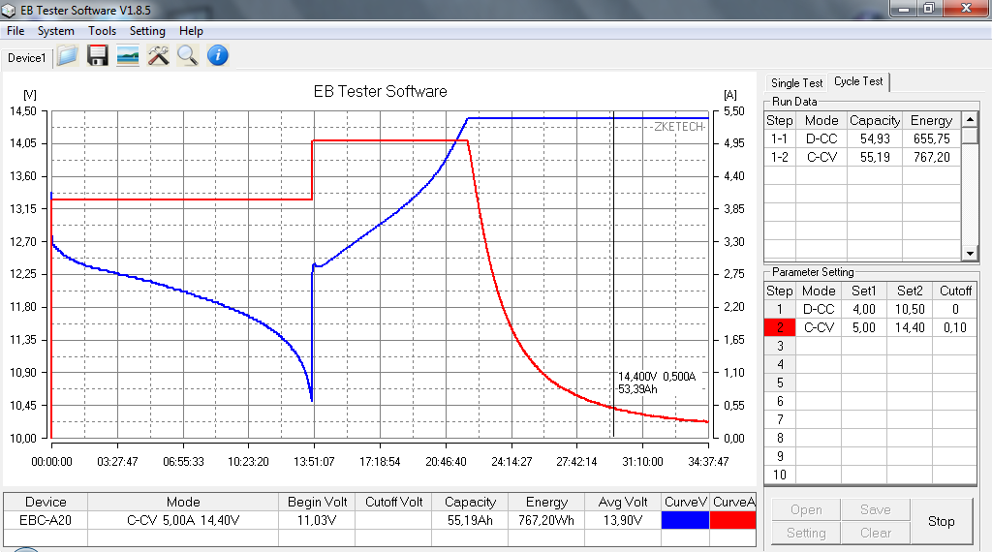Click the open folder toolbar icon
This screenshot has height=552, width=992.
click(67, 56)
